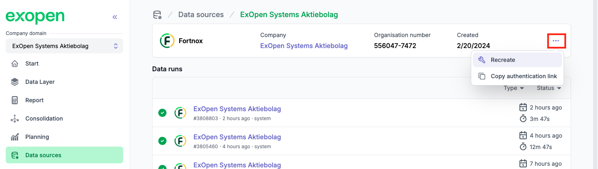
Task: Open data run #3808803 title link
Action: click(x=237, y=109)
